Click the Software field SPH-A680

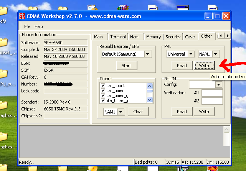click(x=66, y=43)
